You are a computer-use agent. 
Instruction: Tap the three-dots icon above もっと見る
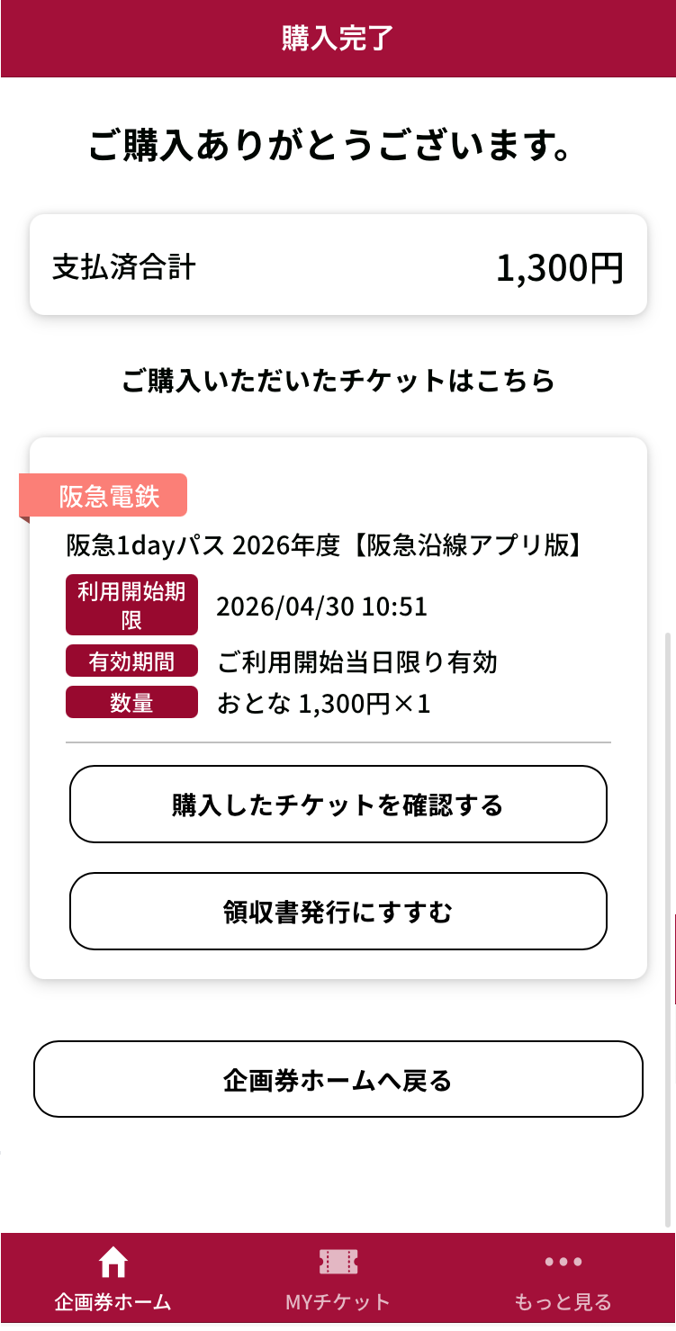coord(563,1262)
